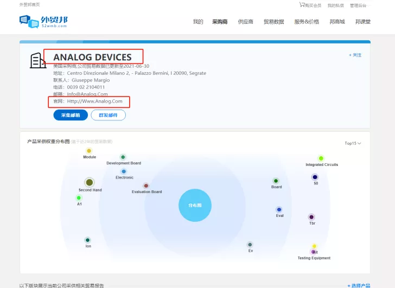Open the 供应商 menu
The image size is (395, 288).
(246, 22)
